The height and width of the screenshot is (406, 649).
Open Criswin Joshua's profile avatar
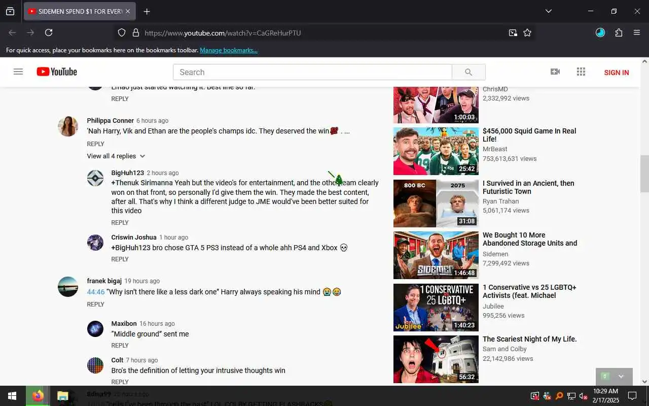pyautogui.click(x=95, y=243)
